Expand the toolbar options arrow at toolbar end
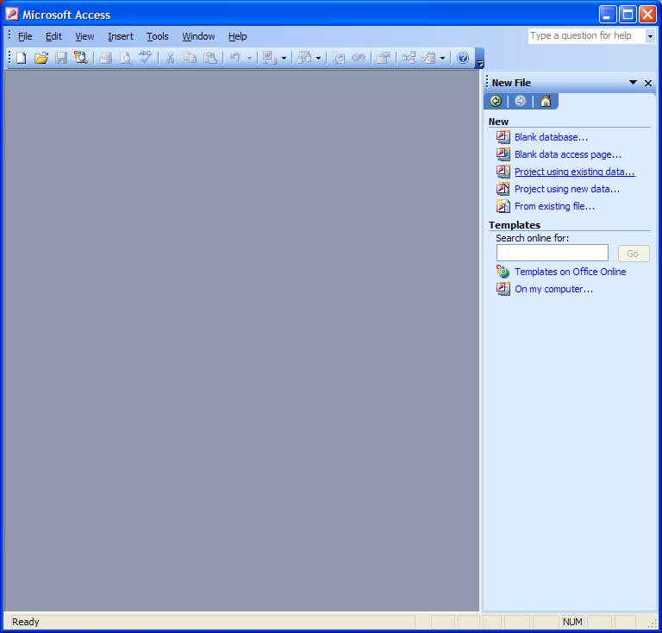Image resolution: width=662 pixels, height=633 pixels. 480,60
